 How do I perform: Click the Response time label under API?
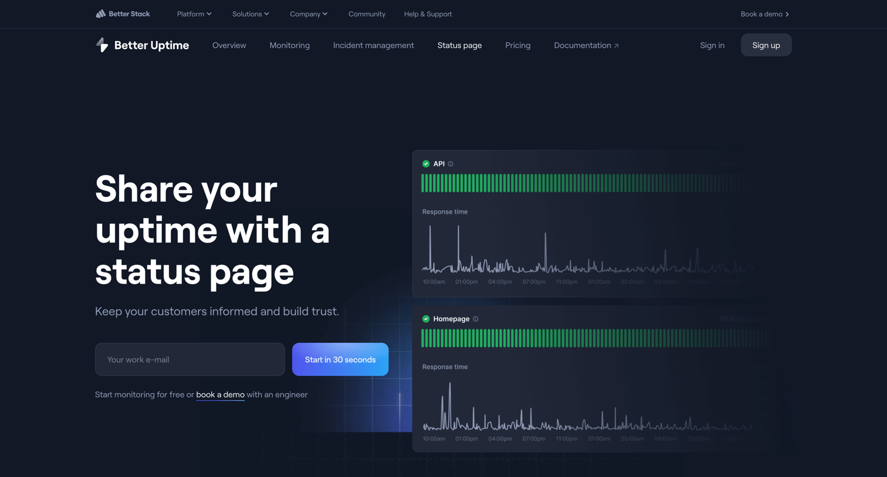[x=445, y=212]
